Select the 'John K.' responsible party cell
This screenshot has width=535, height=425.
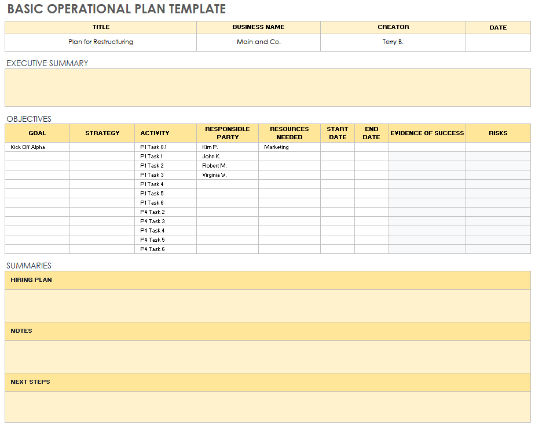227,157
